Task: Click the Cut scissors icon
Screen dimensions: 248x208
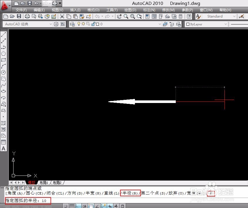Action: 62,16
